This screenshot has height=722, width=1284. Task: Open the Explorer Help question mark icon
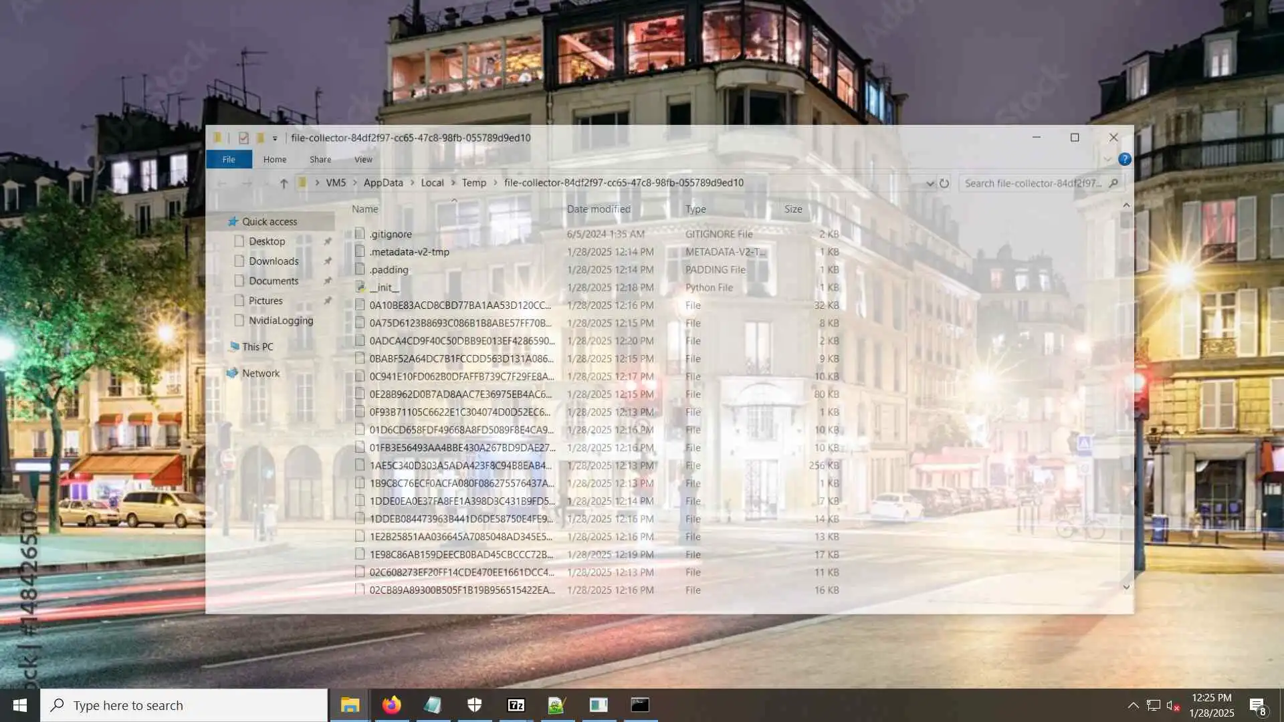pos(1125,159)
